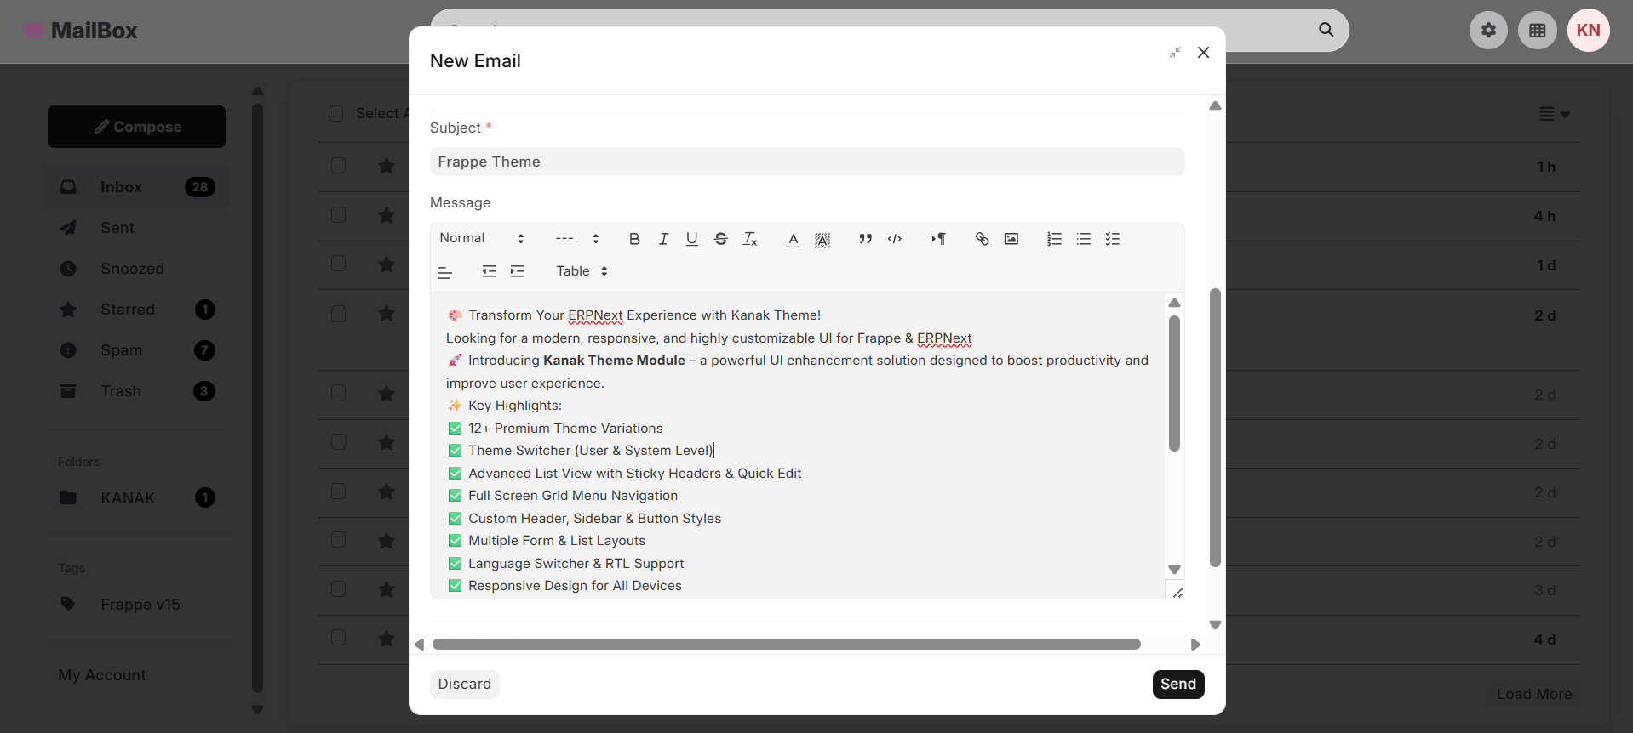The height and width of the screenshot is (733, 1633).
Task: Open the list view options dropdown
Action: tap(1554, 114)
